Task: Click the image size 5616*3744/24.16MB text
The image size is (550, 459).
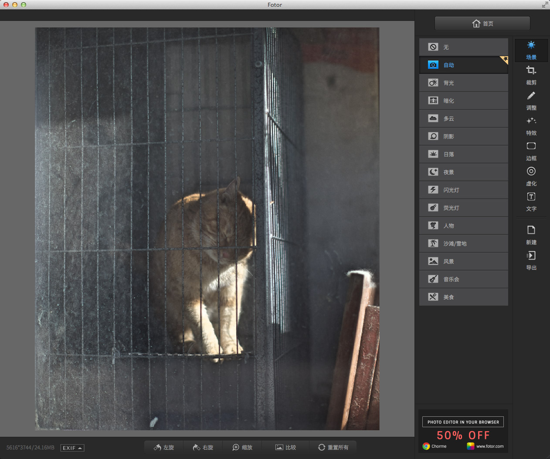Action: 31,448
